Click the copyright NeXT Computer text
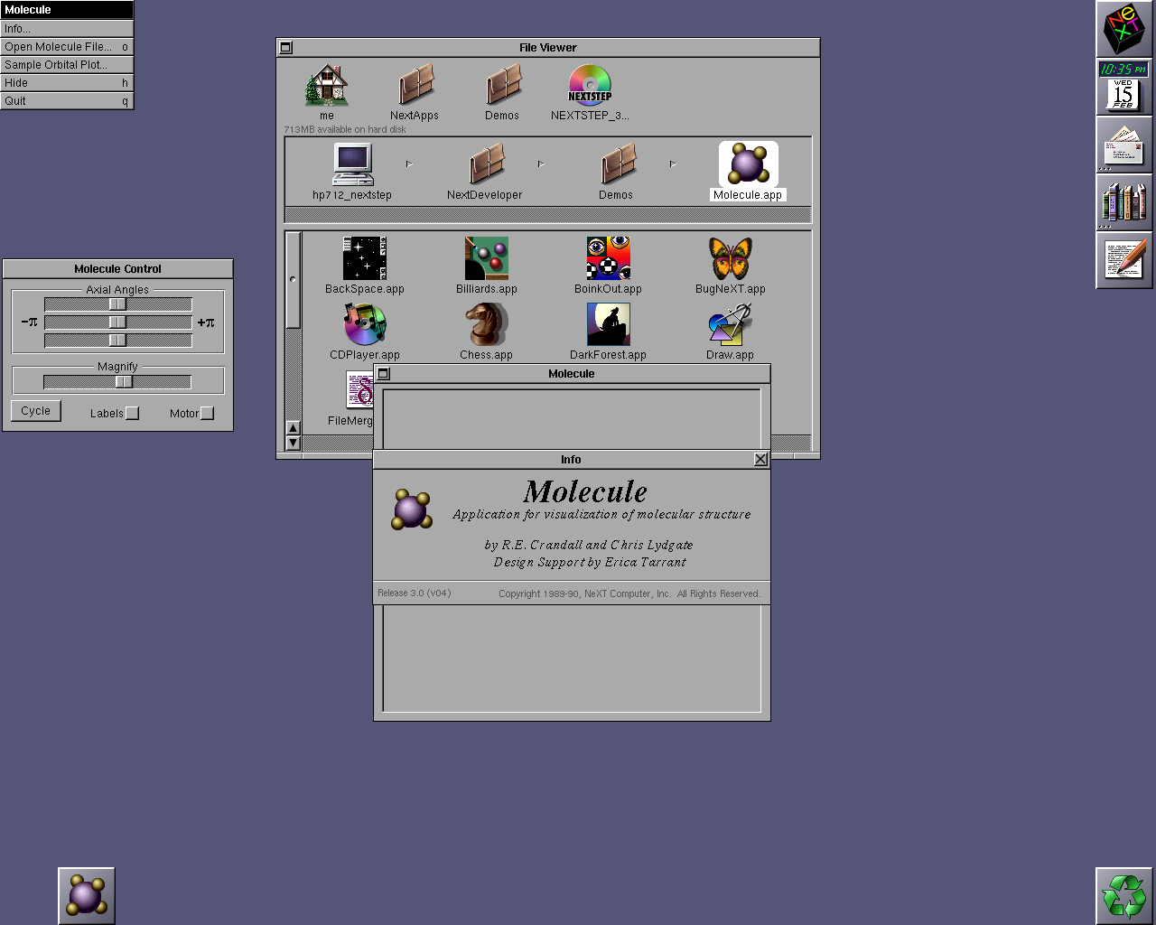This screenshot has height=925, width=1156. 629,593
